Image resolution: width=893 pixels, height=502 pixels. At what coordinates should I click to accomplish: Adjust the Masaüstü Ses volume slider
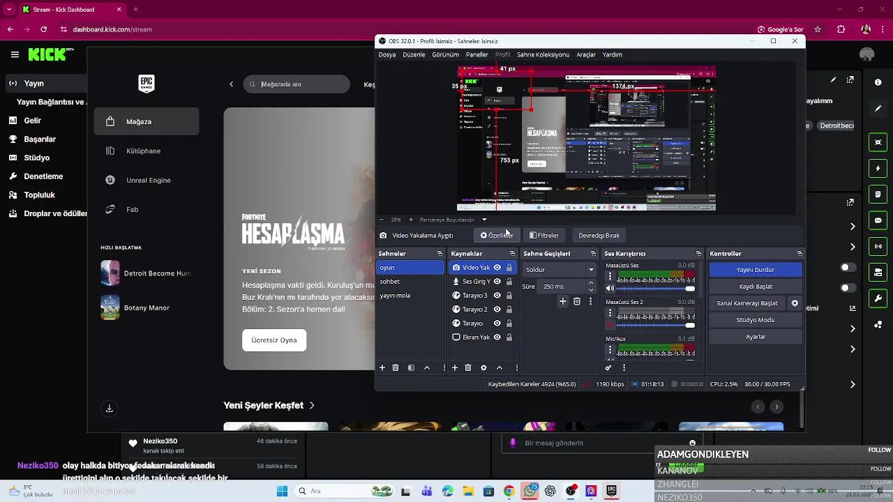click(x=656, y=288)
